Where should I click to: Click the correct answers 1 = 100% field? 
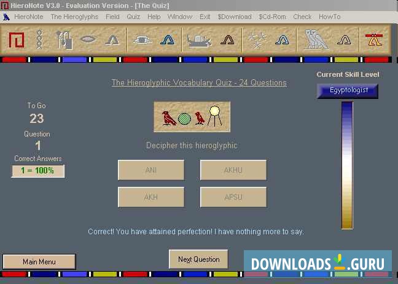(38, 171)
